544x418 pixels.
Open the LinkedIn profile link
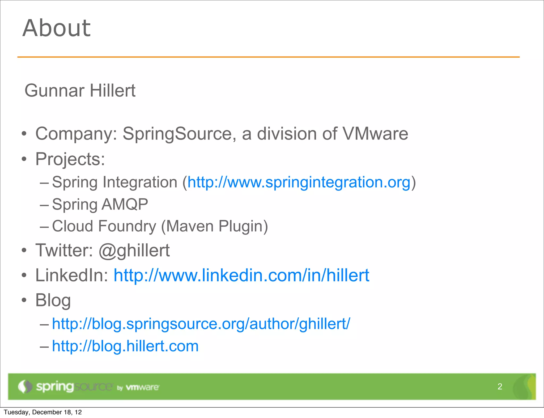pyautogui.click(x=241, y=275)
